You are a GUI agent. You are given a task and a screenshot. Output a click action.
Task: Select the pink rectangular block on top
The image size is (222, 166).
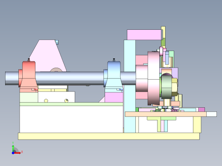point(144,35)
